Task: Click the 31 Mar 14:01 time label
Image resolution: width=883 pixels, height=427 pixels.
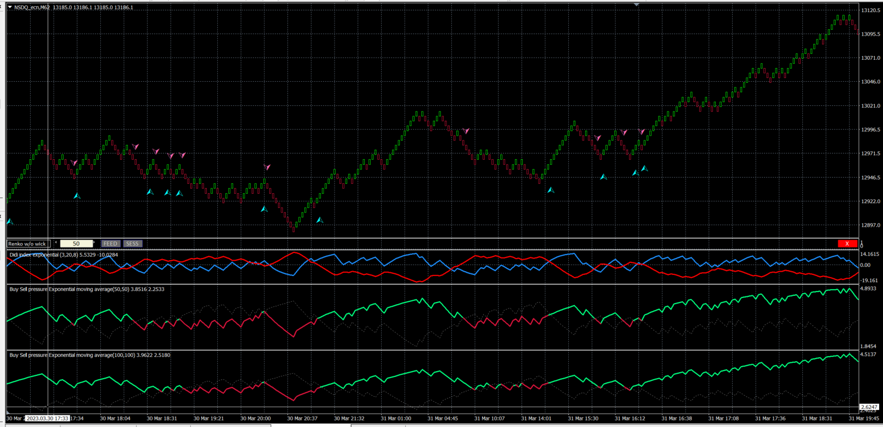Action: (536, 418)
